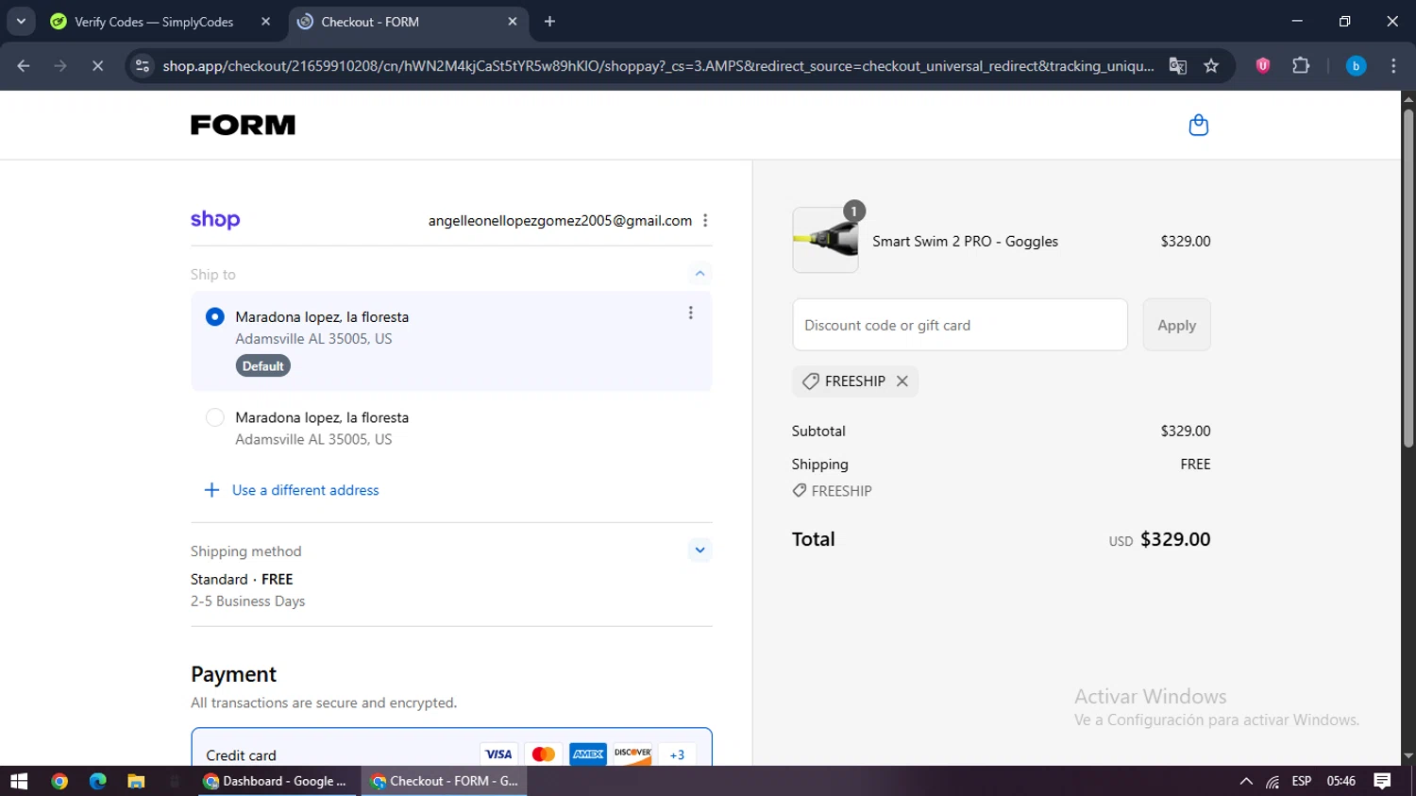Show the +3 additional card types

click(x=677, y=754)
